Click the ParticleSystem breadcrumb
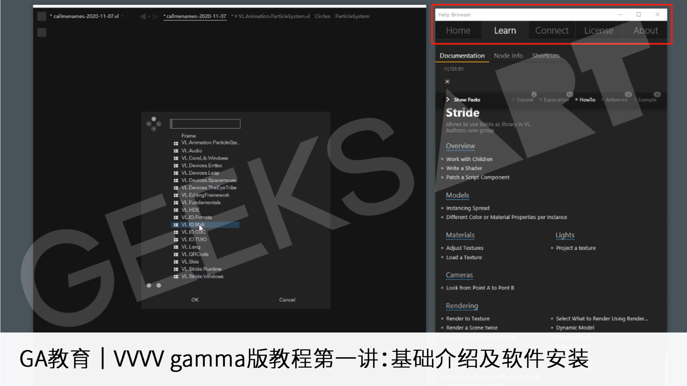 pyautogui.click(x=352, y=16)
